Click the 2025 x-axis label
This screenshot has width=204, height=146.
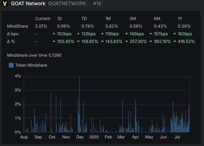pyautogui.click(x=94, y=137)
